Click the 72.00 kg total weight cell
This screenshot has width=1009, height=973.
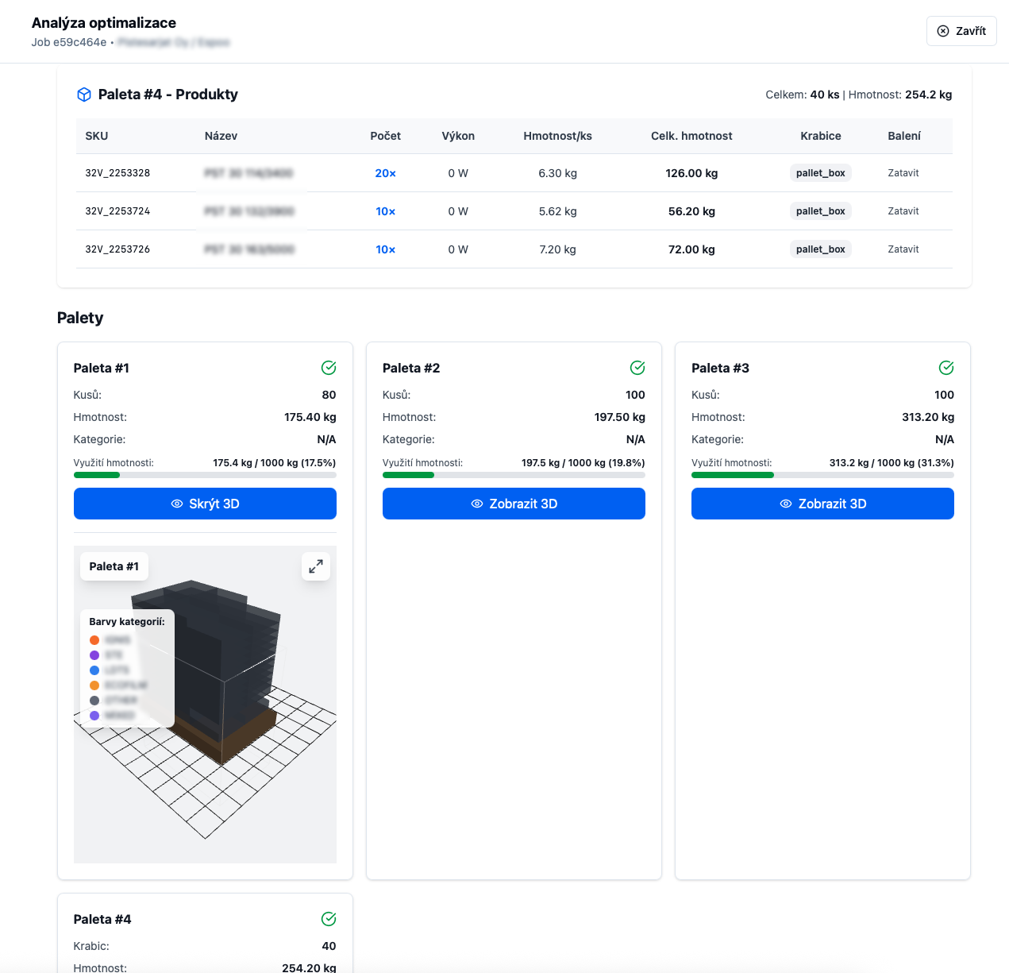[691, 249]
